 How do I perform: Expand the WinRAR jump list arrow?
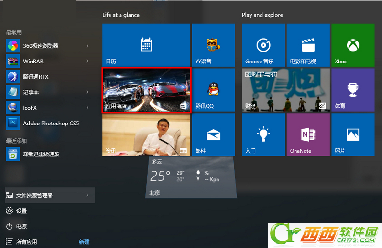click(x=87, y=61)
